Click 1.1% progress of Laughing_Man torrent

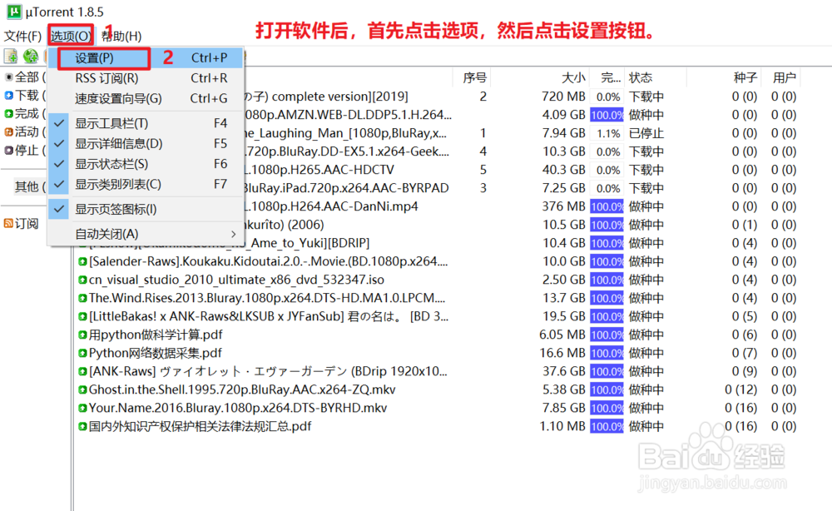(x=608, y=134)
